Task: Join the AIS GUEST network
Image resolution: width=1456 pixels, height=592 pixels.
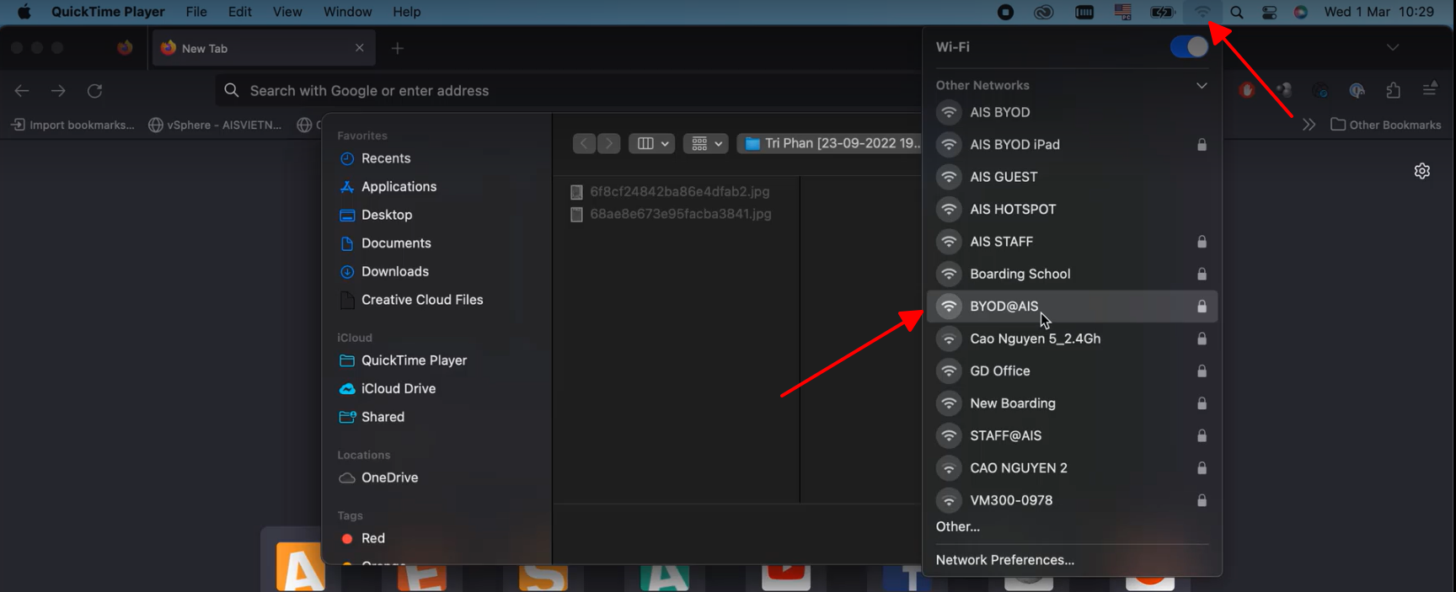Action: (x=1072, y=177)
